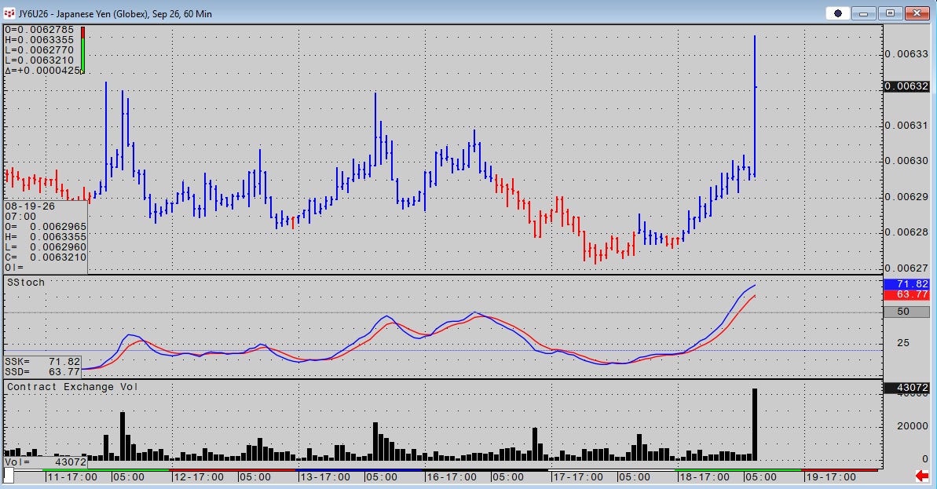Maximize the chart window

(890, 13)
